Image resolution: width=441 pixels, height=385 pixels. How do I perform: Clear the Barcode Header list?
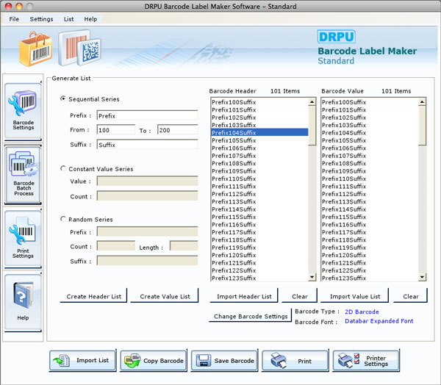point(300,296)
